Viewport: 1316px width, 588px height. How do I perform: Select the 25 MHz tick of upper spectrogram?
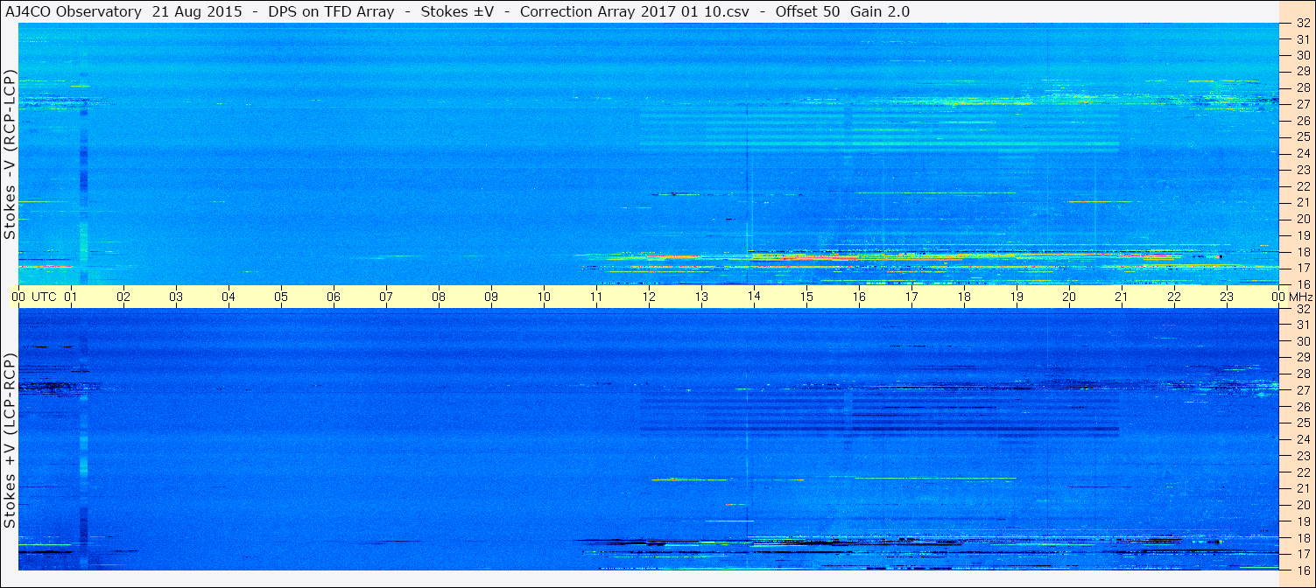pos(1302,136)
